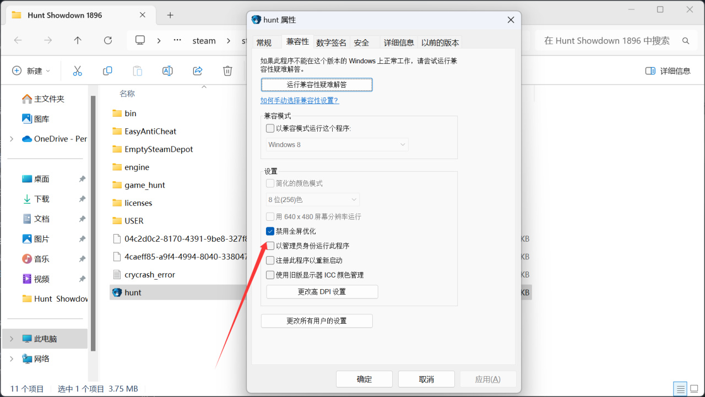Viewport: 705px width, 397px height.
Task: Show hidden breadcrumb path via ellipsis
Action: click(x=177, y=40)
